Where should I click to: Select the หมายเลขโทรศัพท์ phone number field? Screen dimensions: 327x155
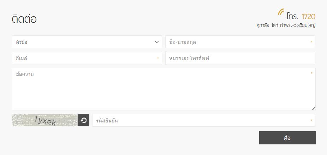(240, 58)
